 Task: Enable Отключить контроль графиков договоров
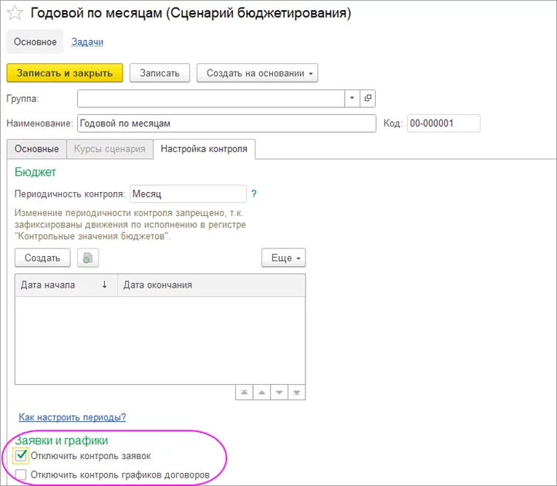click(21, 475)
